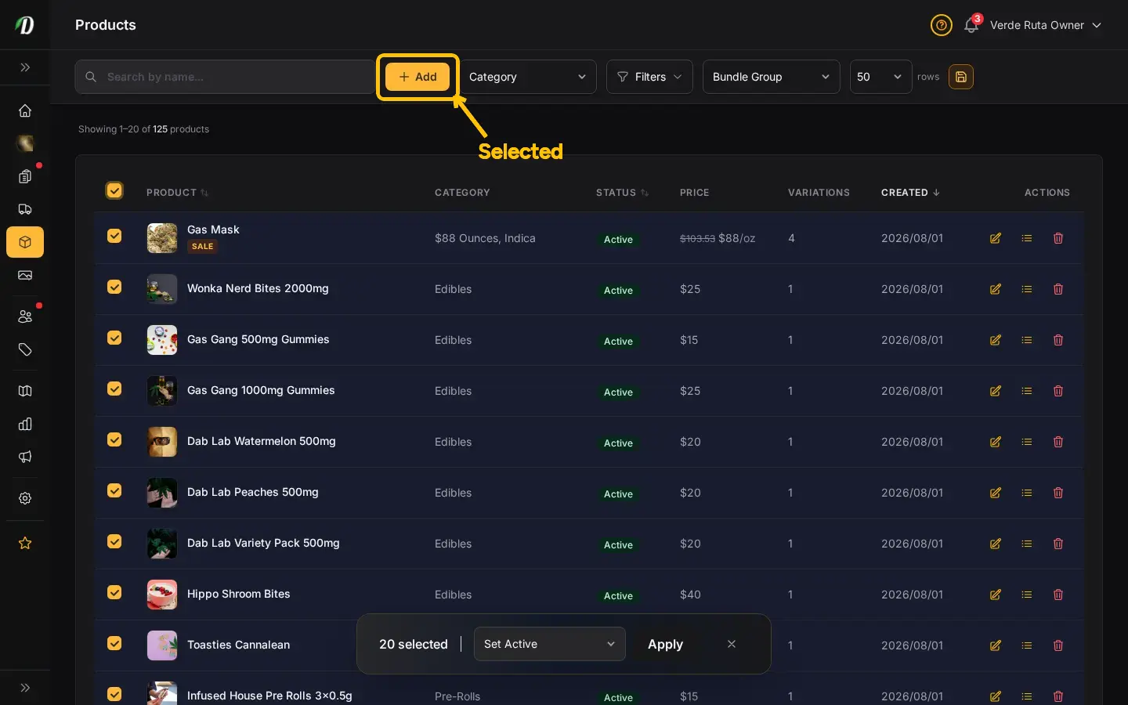Screen dimensions: 1128x705
Task: Go to Home in sidebar
Action: pyautogui.click(x=25, y=110)
